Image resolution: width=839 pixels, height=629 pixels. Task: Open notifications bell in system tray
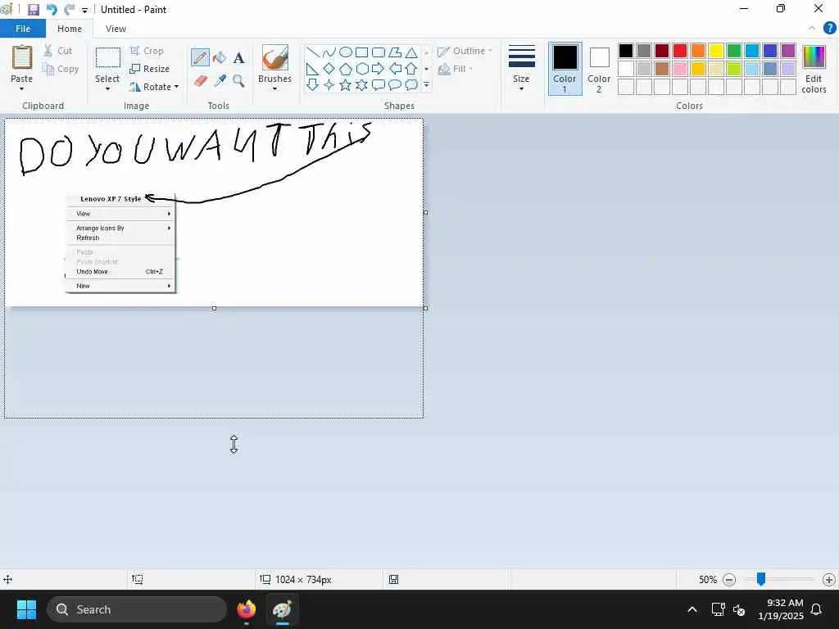click(816, 609)
